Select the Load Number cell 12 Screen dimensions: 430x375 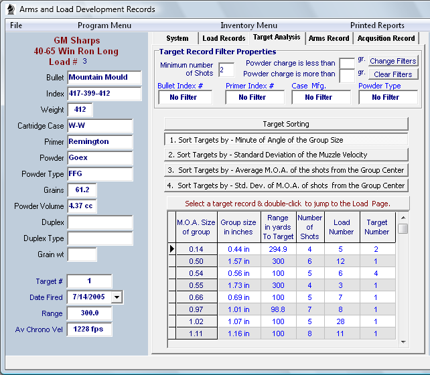coord(341,261)
